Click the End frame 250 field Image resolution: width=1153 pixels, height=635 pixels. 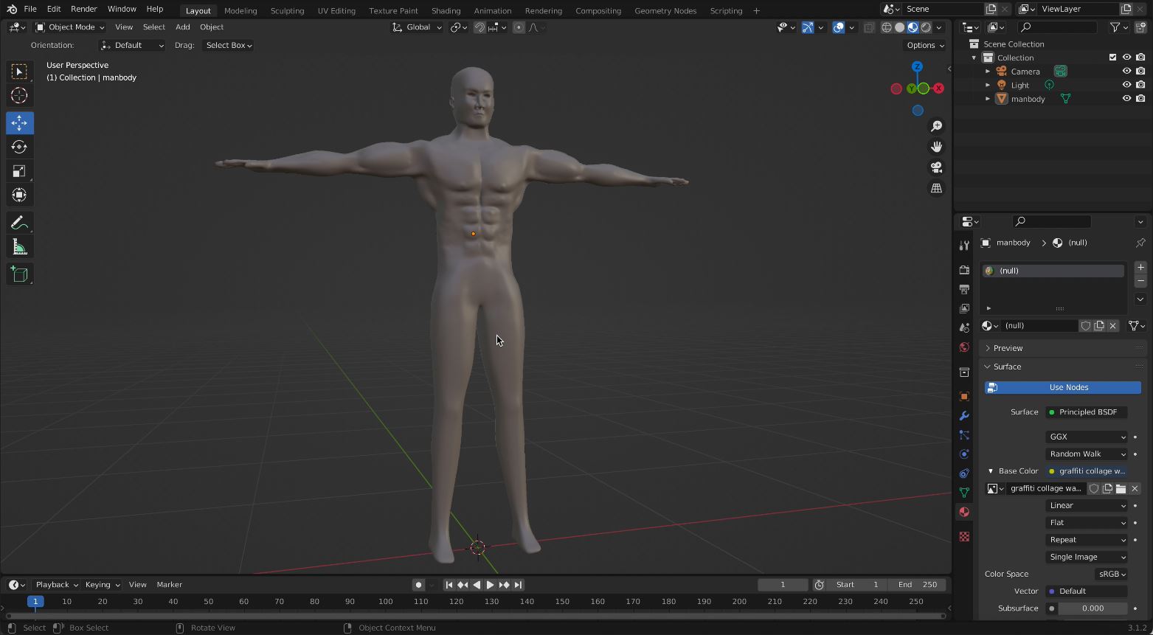[x=918, y=585]
